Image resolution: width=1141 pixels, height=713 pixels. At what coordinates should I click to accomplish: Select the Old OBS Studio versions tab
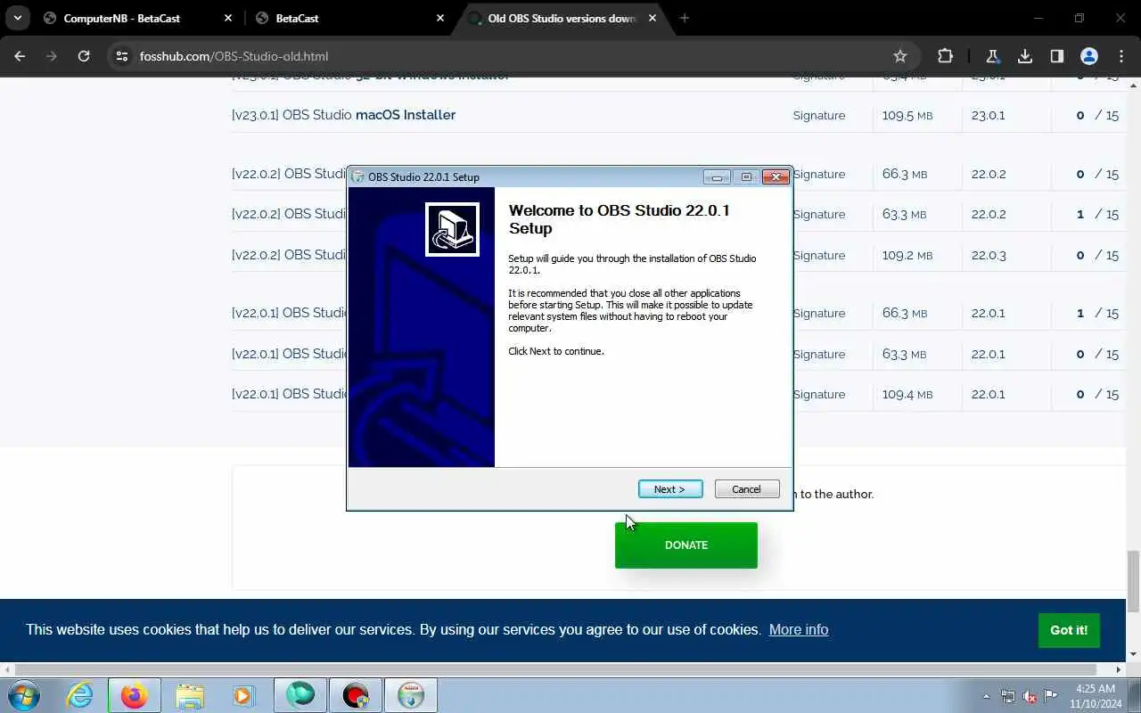[x=562, y=18]
